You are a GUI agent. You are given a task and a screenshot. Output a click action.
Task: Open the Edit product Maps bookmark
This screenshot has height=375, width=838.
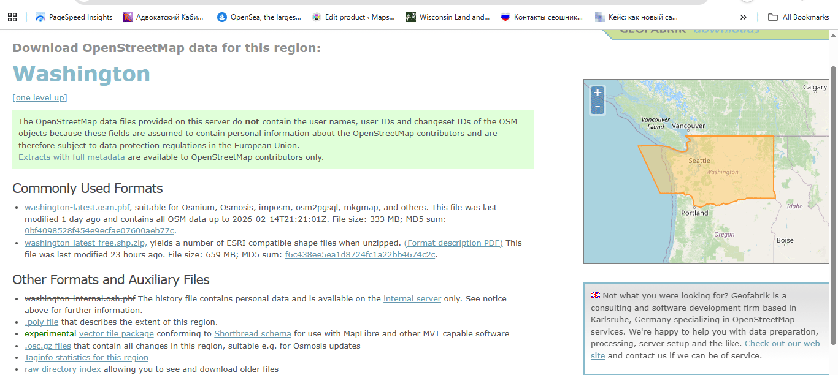click(x=353, y=17)
